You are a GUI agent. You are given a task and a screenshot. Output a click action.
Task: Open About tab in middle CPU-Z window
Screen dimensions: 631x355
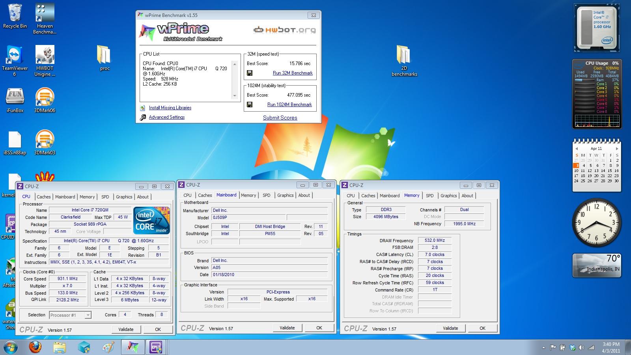(304, 195)
